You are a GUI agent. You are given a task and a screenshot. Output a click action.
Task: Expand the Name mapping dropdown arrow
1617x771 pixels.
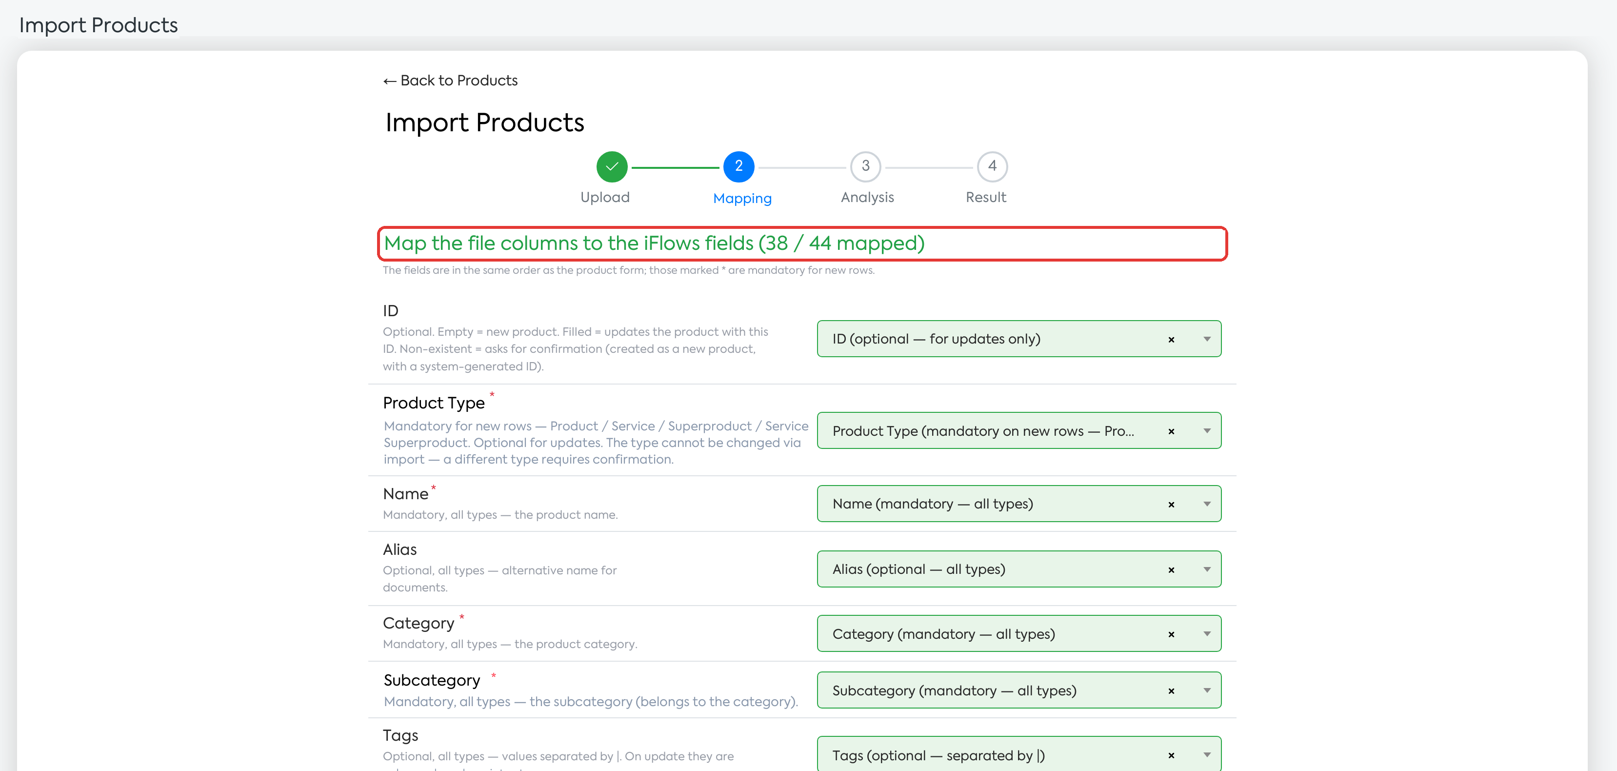1206,504
